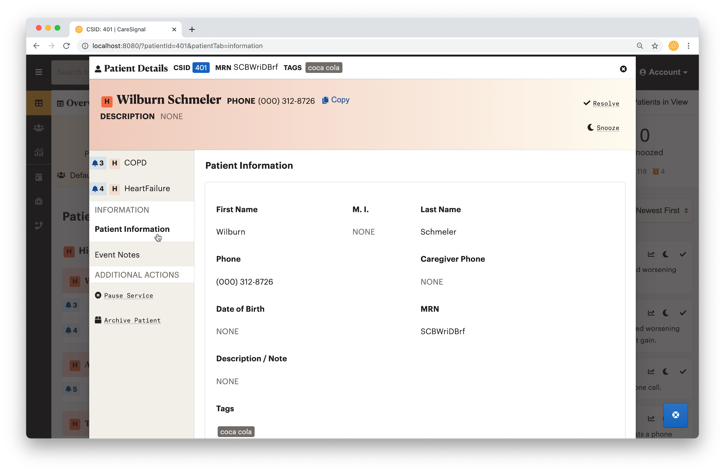Click the HeartFailure bell alert badge
The height and width of the screenshot is (473, 725).
98,189
